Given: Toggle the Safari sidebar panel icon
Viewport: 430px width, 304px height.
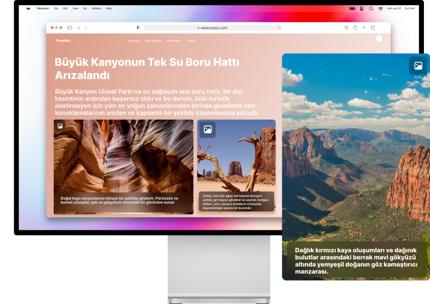Looking at the screenshot, I should [69, 28].
